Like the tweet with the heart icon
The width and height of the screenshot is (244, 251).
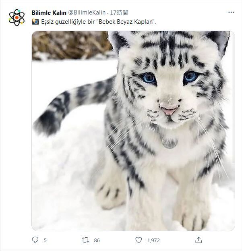pos(139,240)
